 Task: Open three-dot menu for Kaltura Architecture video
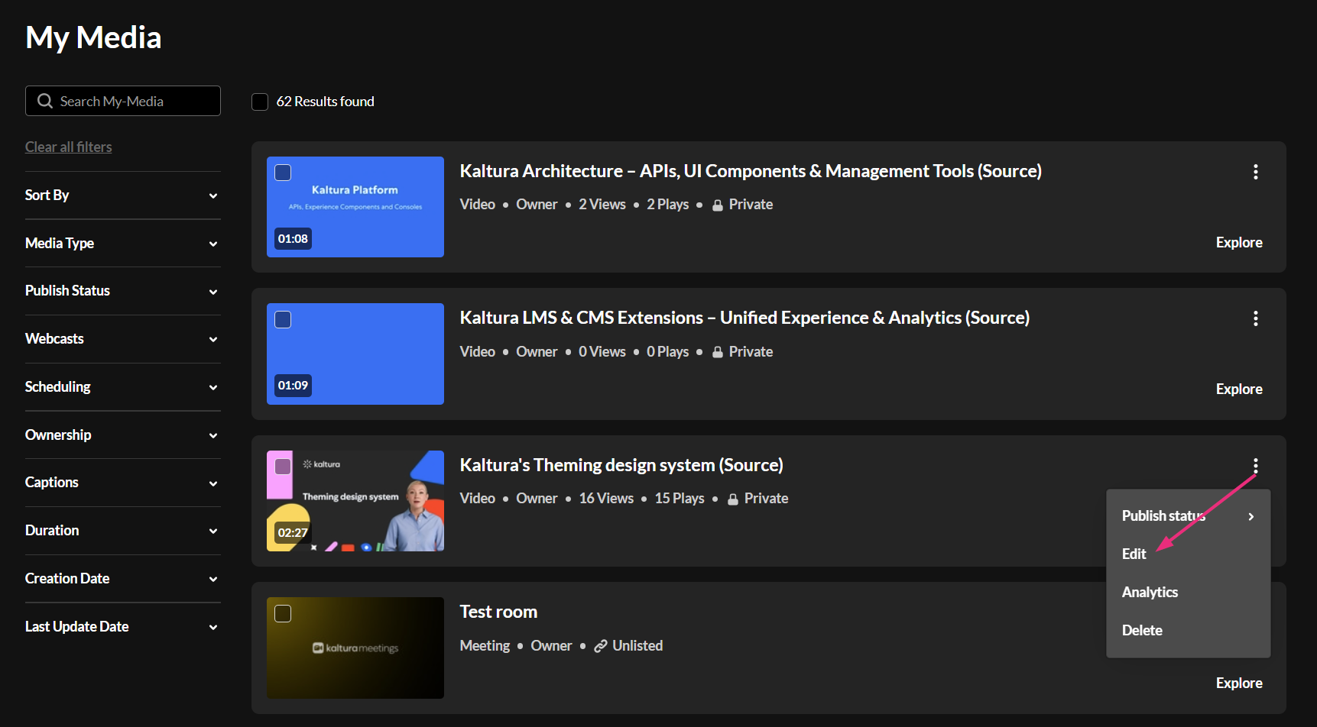click(x=1255, y=172)
